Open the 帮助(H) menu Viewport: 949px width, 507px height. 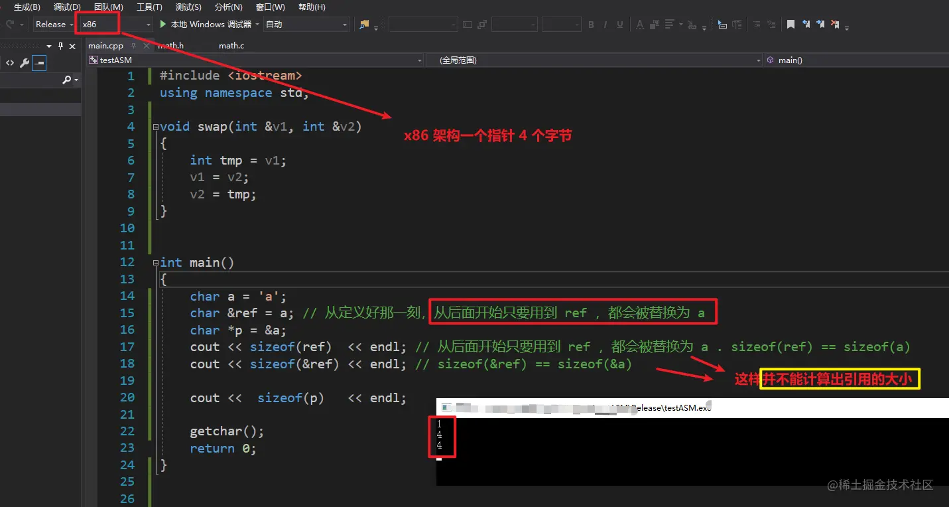[312, 7]
